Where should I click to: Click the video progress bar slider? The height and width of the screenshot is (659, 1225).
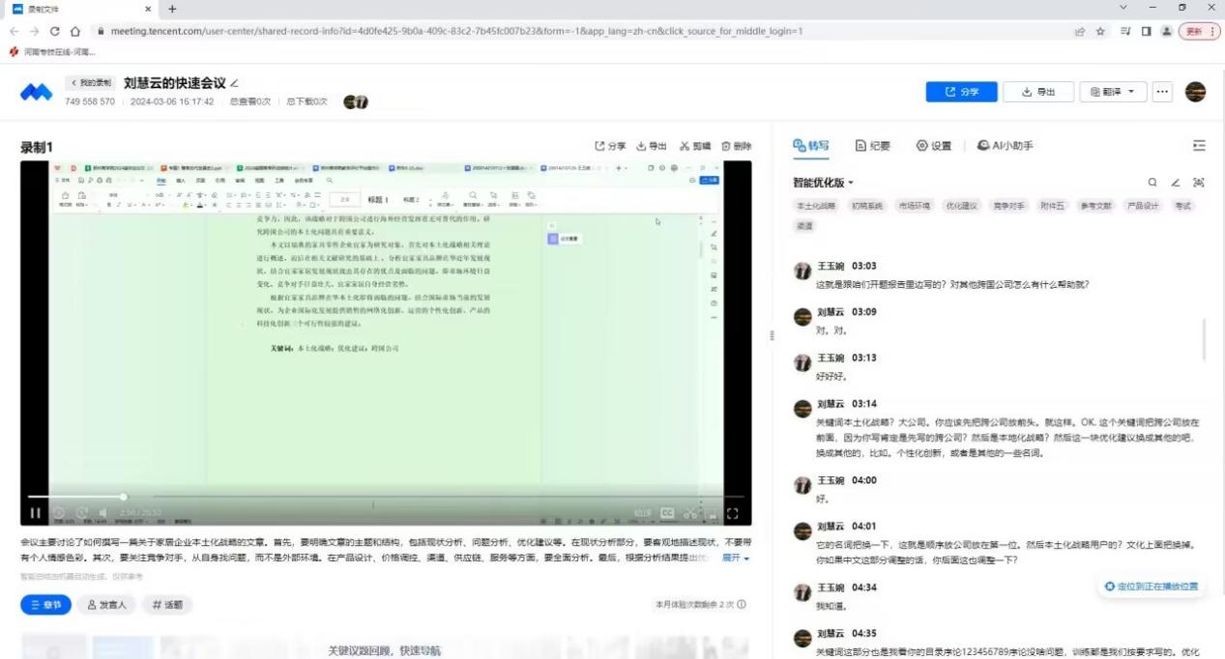tap(123, 497)
